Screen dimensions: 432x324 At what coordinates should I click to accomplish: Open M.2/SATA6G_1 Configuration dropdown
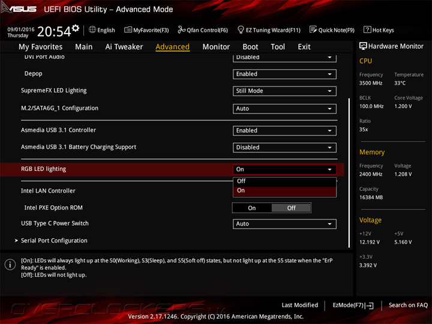click(x=284, y=109)
